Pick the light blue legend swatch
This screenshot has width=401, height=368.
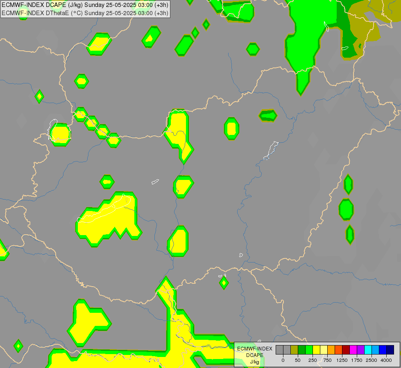pyautogui.click(x=376, y=350)
